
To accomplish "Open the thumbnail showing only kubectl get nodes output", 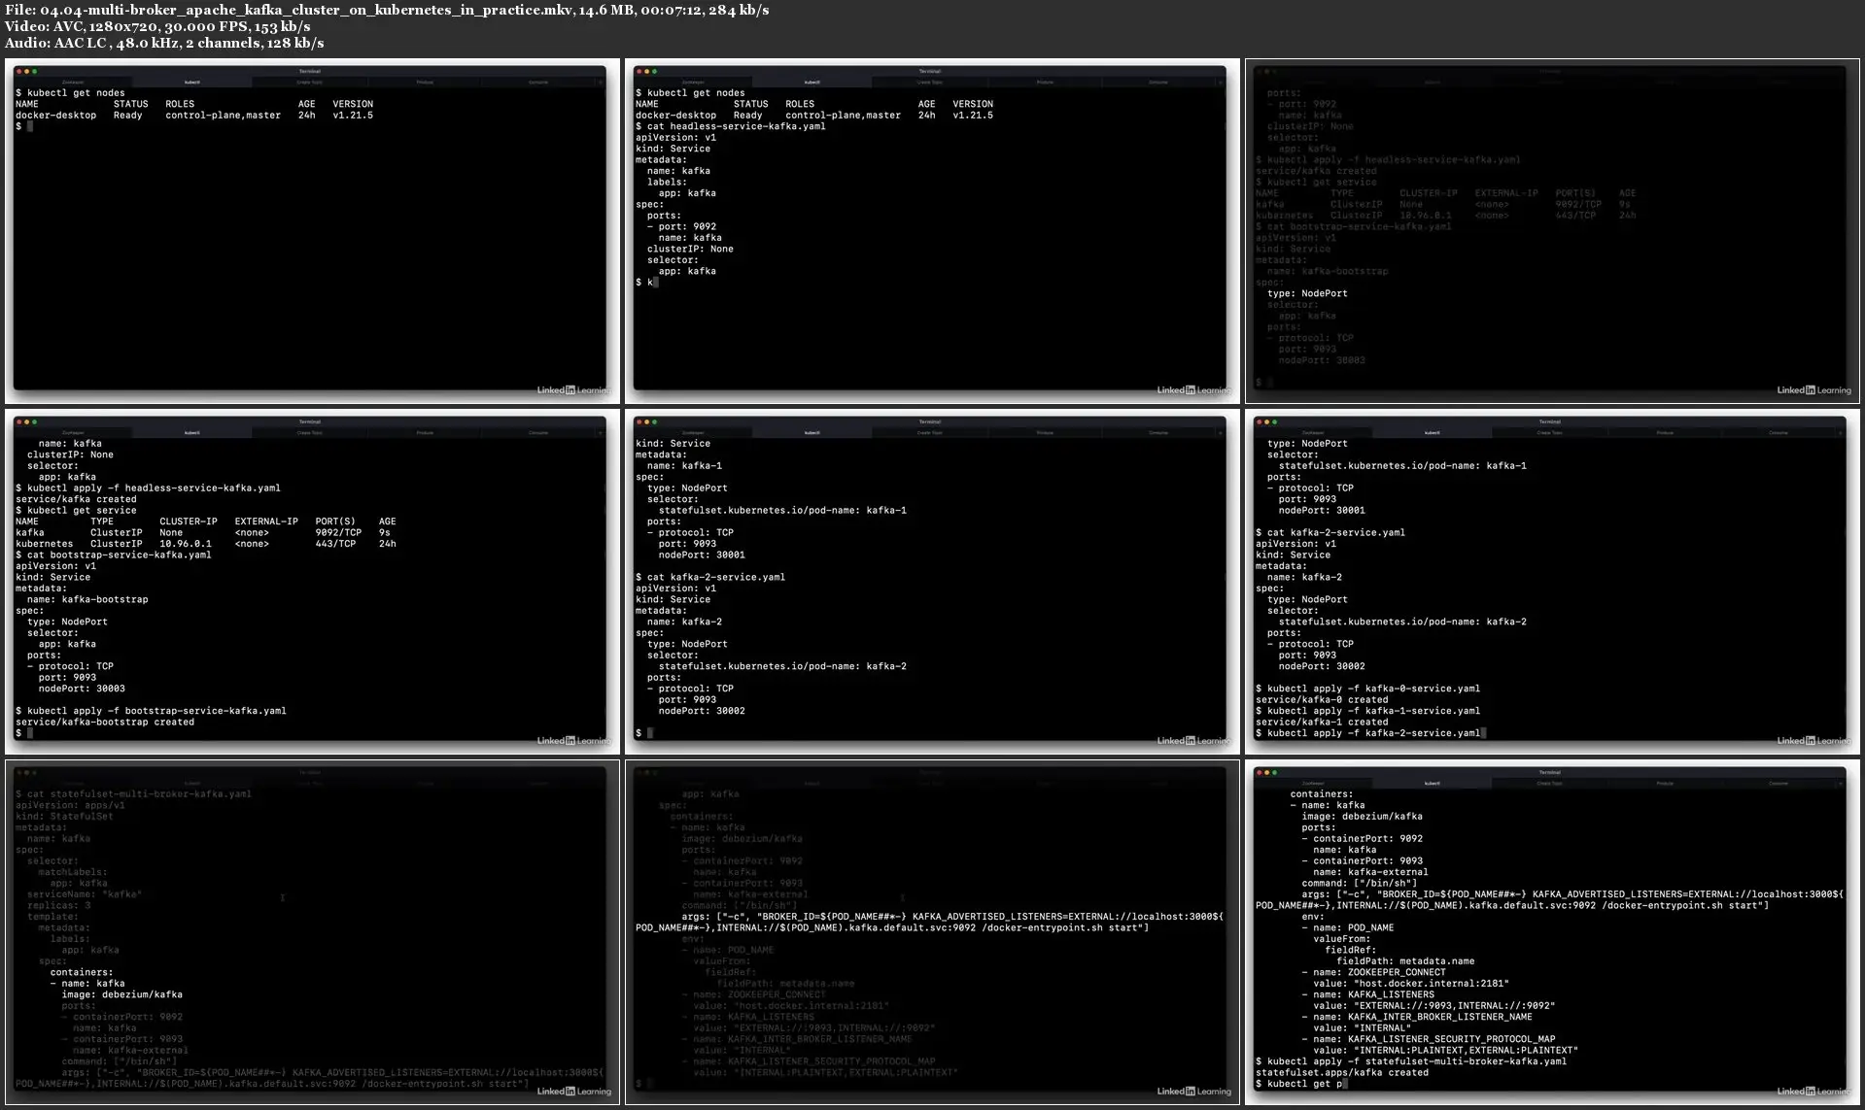I will click(311, 231).
